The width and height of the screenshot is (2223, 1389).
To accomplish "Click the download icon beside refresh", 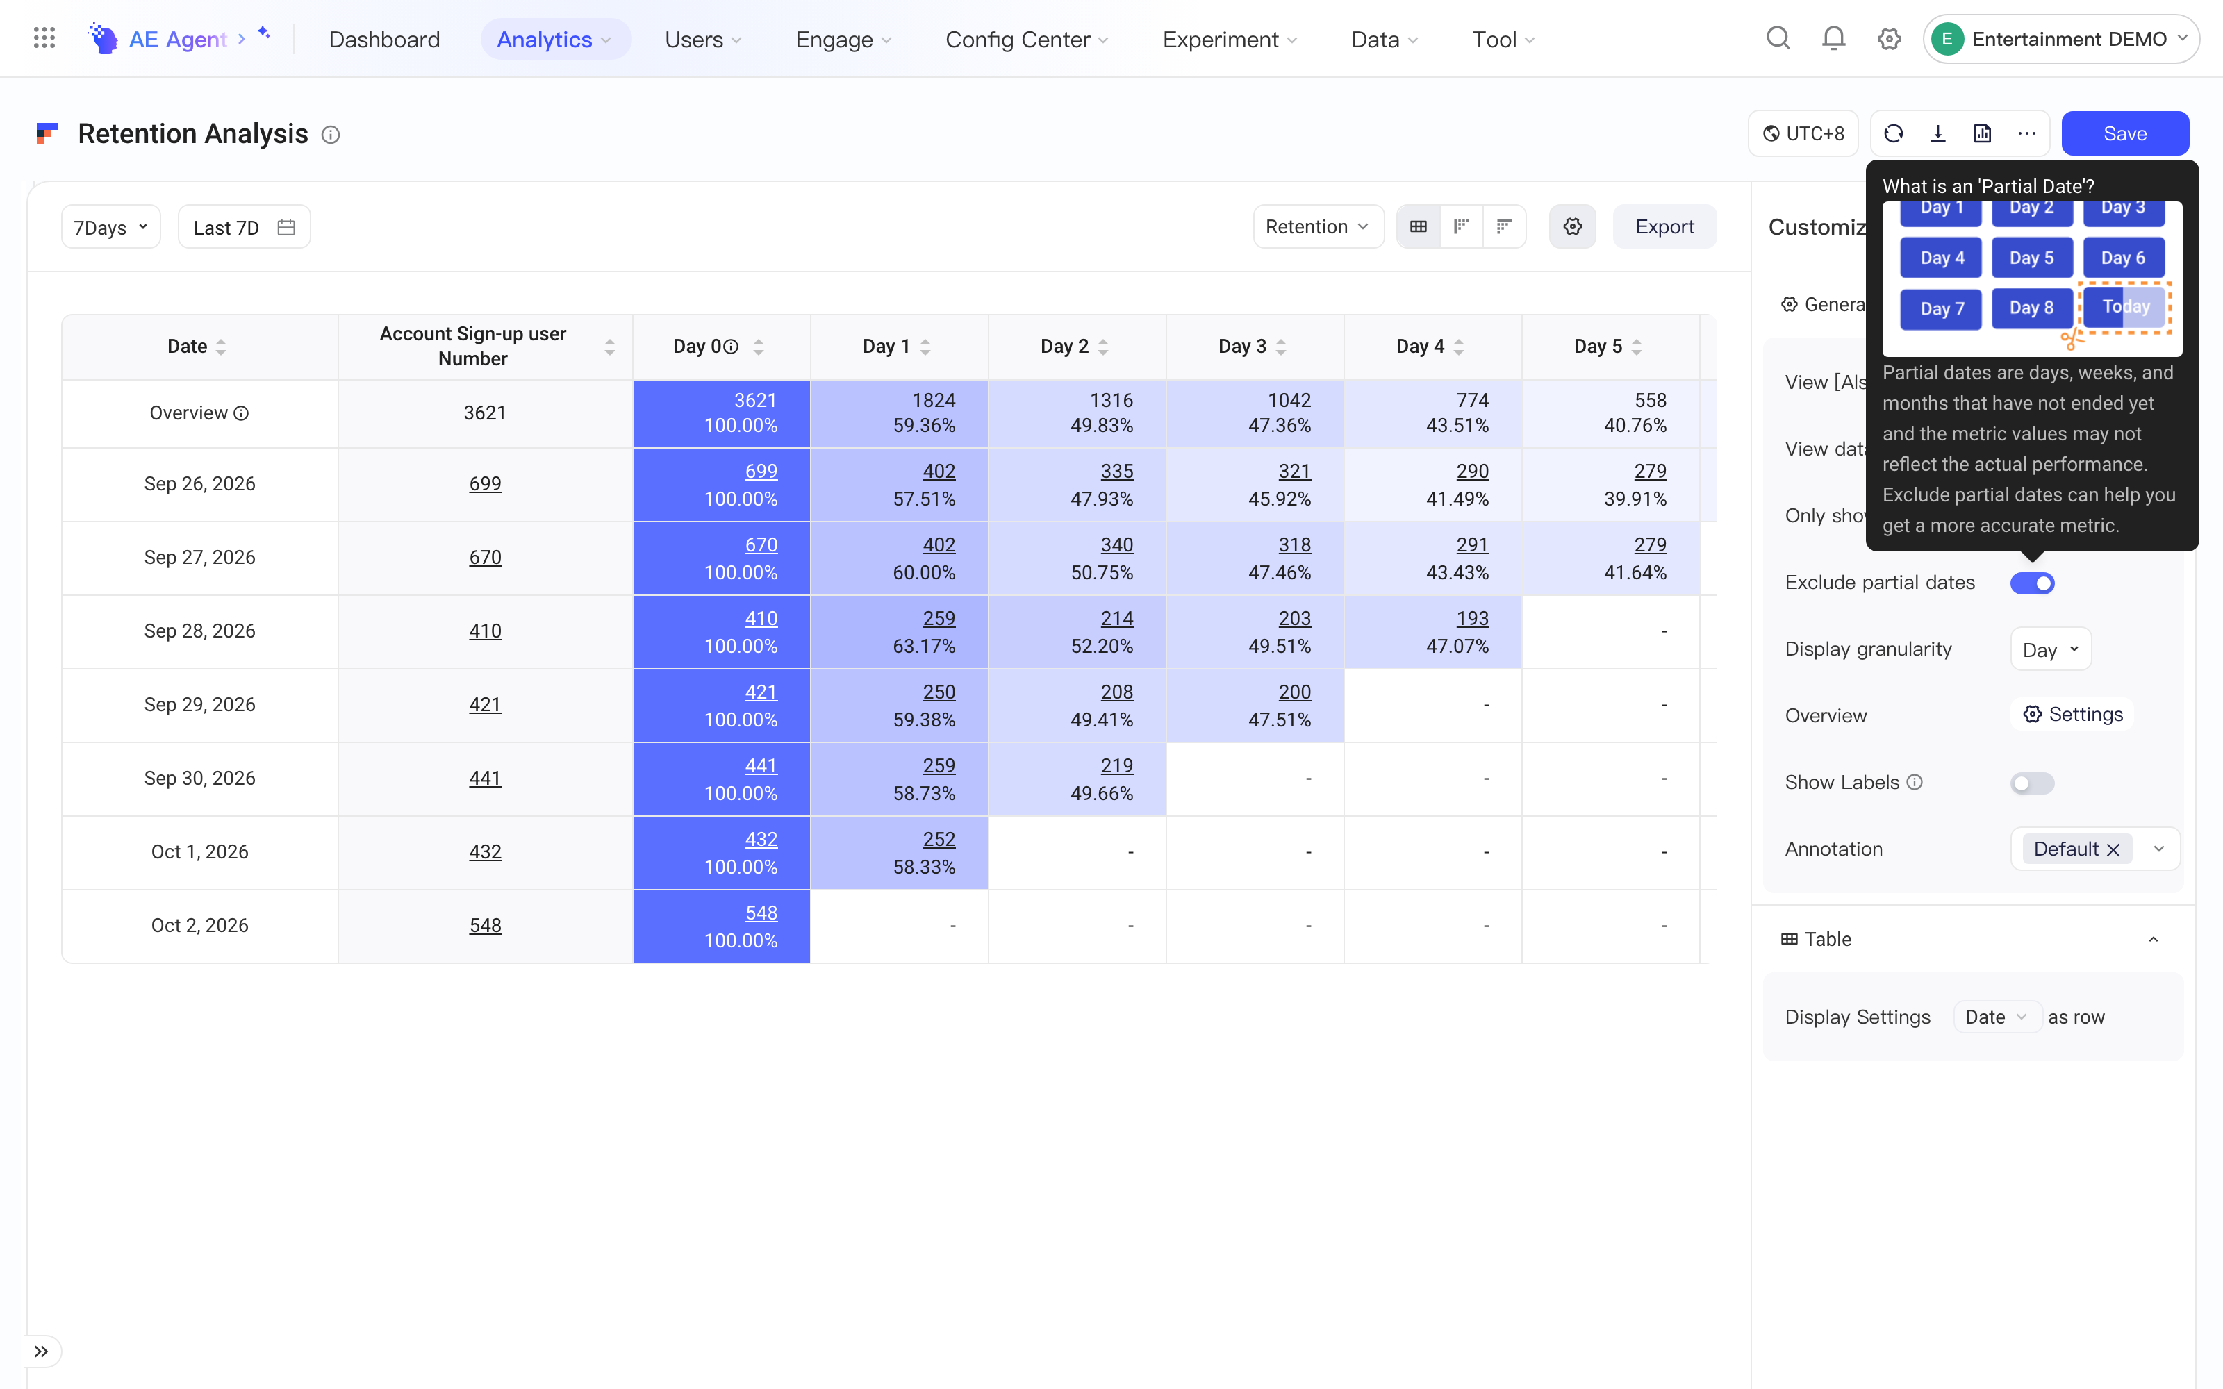I will point(1937,134).
